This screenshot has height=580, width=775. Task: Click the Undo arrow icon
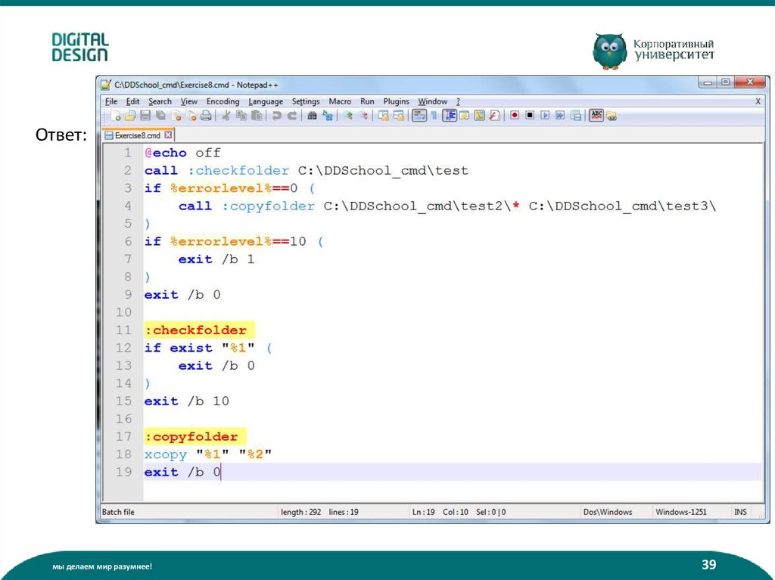point(277,116)
